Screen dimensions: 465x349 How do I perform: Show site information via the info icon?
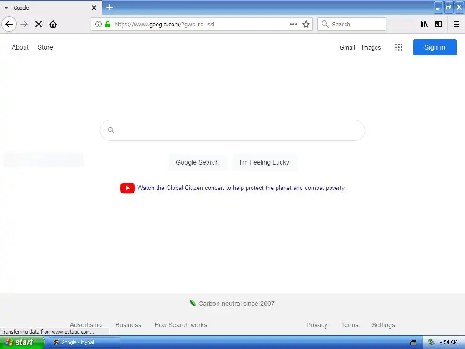tap(99, 24)
